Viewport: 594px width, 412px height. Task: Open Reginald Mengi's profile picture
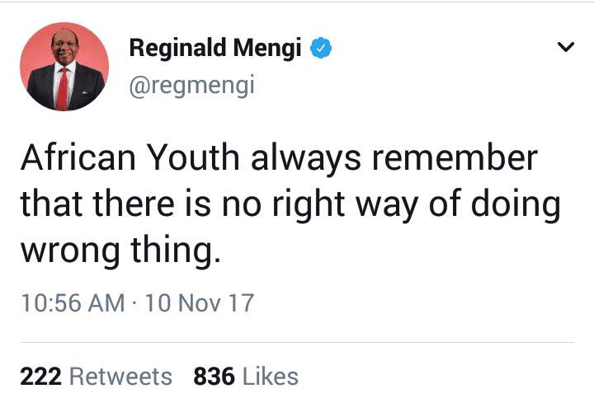(x=64, y=67)
